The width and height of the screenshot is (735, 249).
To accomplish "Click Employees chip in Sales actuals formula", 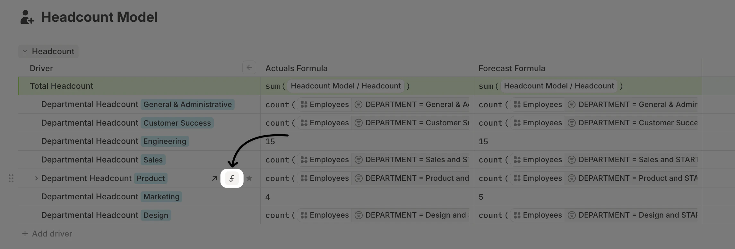I will [324, 160].
